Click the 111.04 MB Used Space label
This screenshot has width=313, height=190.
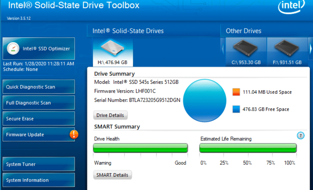pos(267,92)
